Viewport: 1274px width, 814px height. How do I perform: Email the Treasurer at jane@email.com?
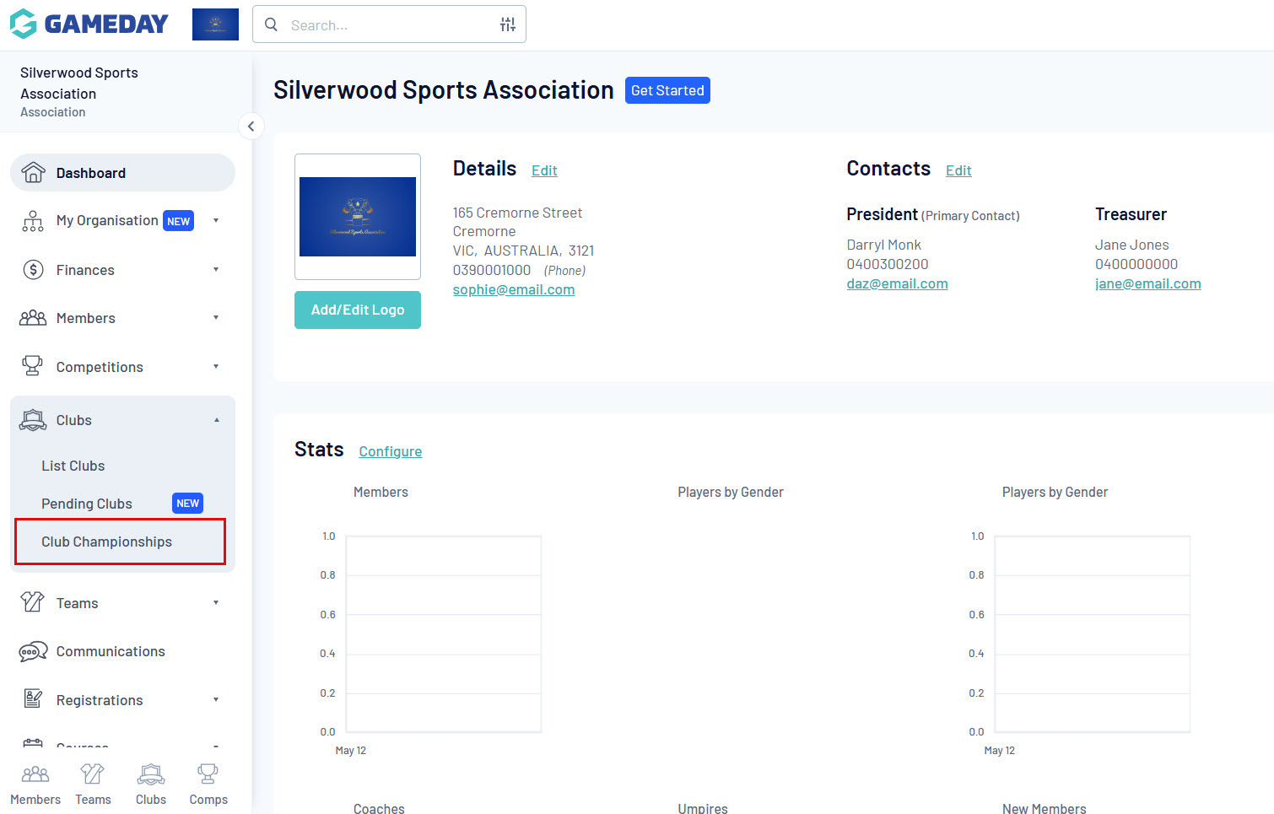pyautogui.click(x=1148, y=283)
